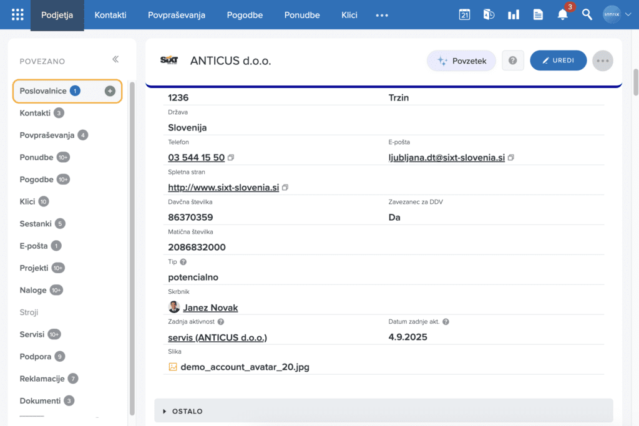Open the calendar icon in top bar
639x426 pixels.
pyautogui.click(x=464, y=15)
